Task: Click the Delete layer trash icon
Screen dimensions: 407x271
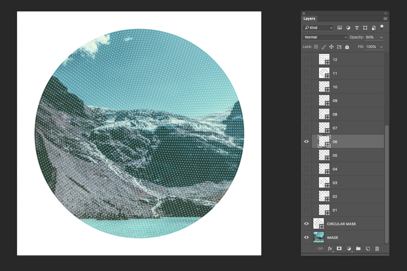Action: pyautogui.click(x=377, y=248)
